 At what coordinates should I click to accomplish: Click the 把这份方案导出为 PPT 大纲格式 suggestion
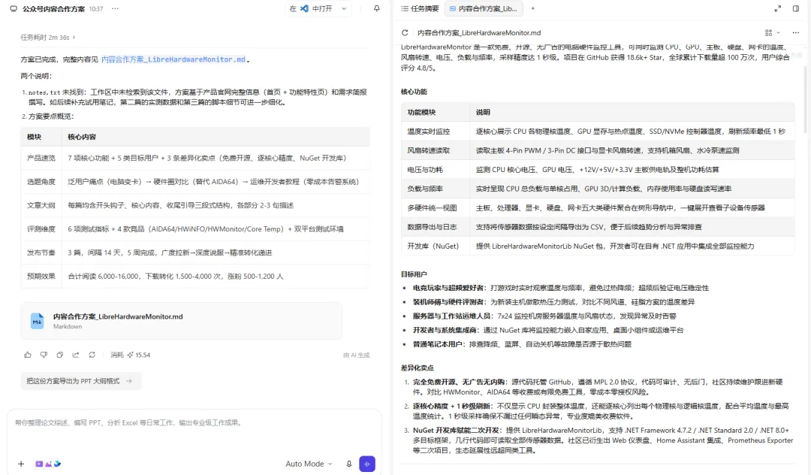80,381
